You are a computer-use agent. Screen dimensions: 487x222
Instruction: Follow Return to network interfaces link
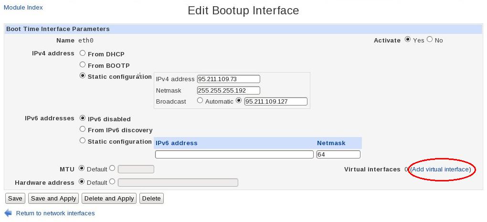55,213
